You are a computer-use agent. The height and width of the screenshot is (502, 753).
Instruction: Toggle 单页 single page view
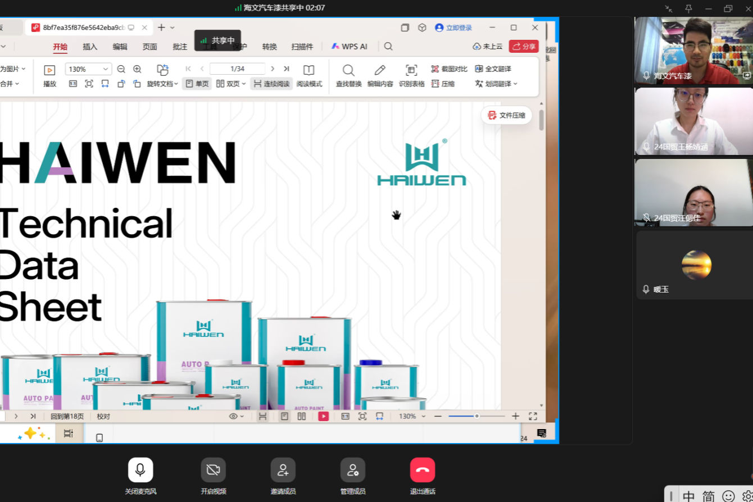pyautogui.click(x=197, y=84)
